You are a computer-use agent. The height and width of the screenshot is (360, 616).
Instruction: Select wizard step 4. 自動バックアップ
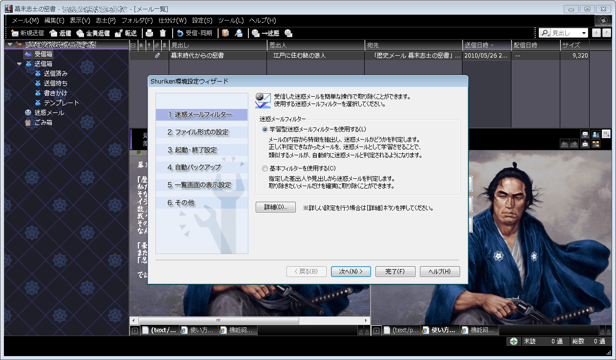click(x=201, y=168)
